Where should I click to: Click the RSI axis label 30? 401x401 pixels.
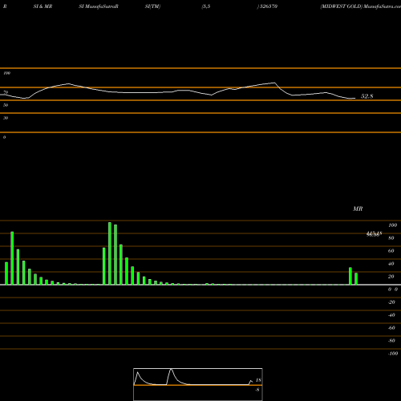point(6,118)
